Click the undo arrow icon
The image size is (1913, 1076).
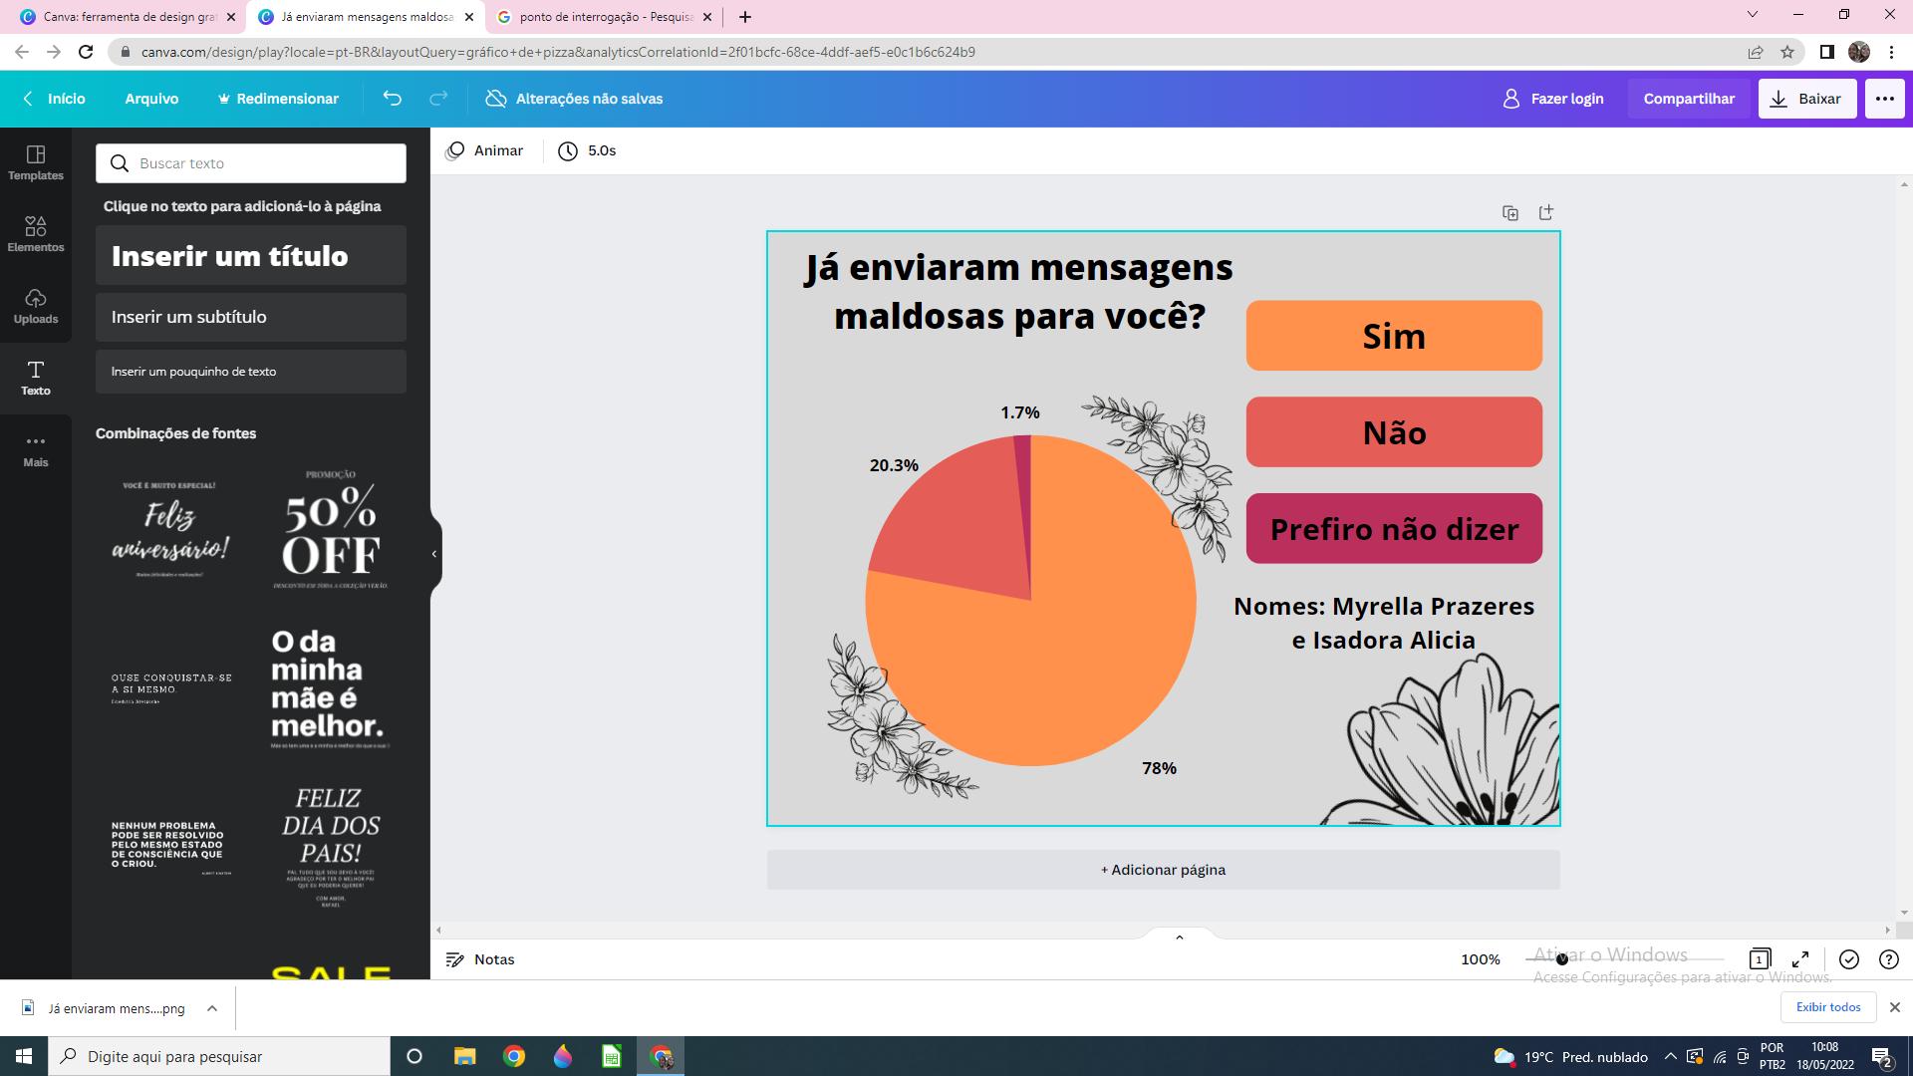392,99
